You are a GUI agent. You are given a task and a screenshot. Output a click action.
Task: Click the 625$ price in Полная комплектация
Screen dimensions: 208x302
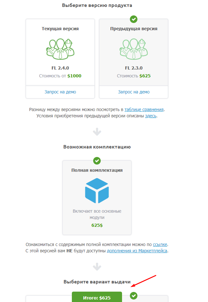tap(97, 225)
